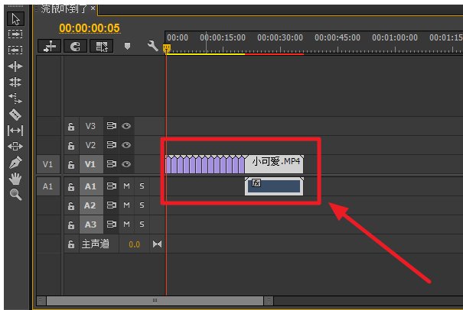Solo audio track A2
The width and height of the screenshot is (463, 310).
(x=142, y=205)
